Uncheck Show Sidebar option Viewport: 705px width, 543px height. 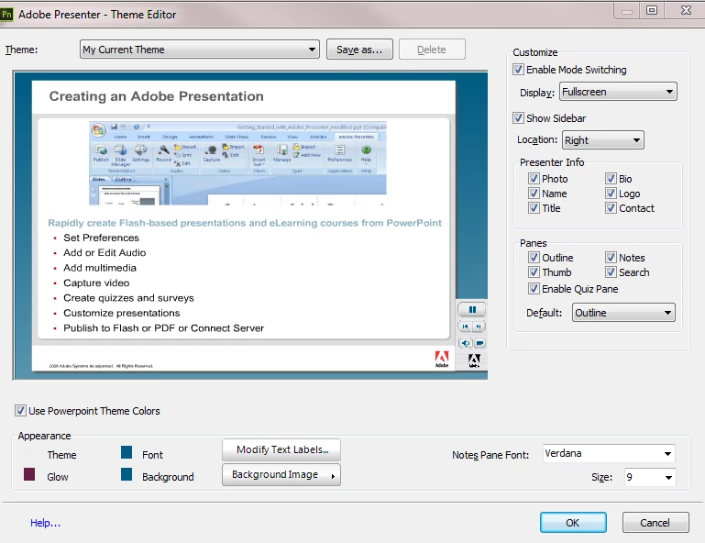coord(518,118)
